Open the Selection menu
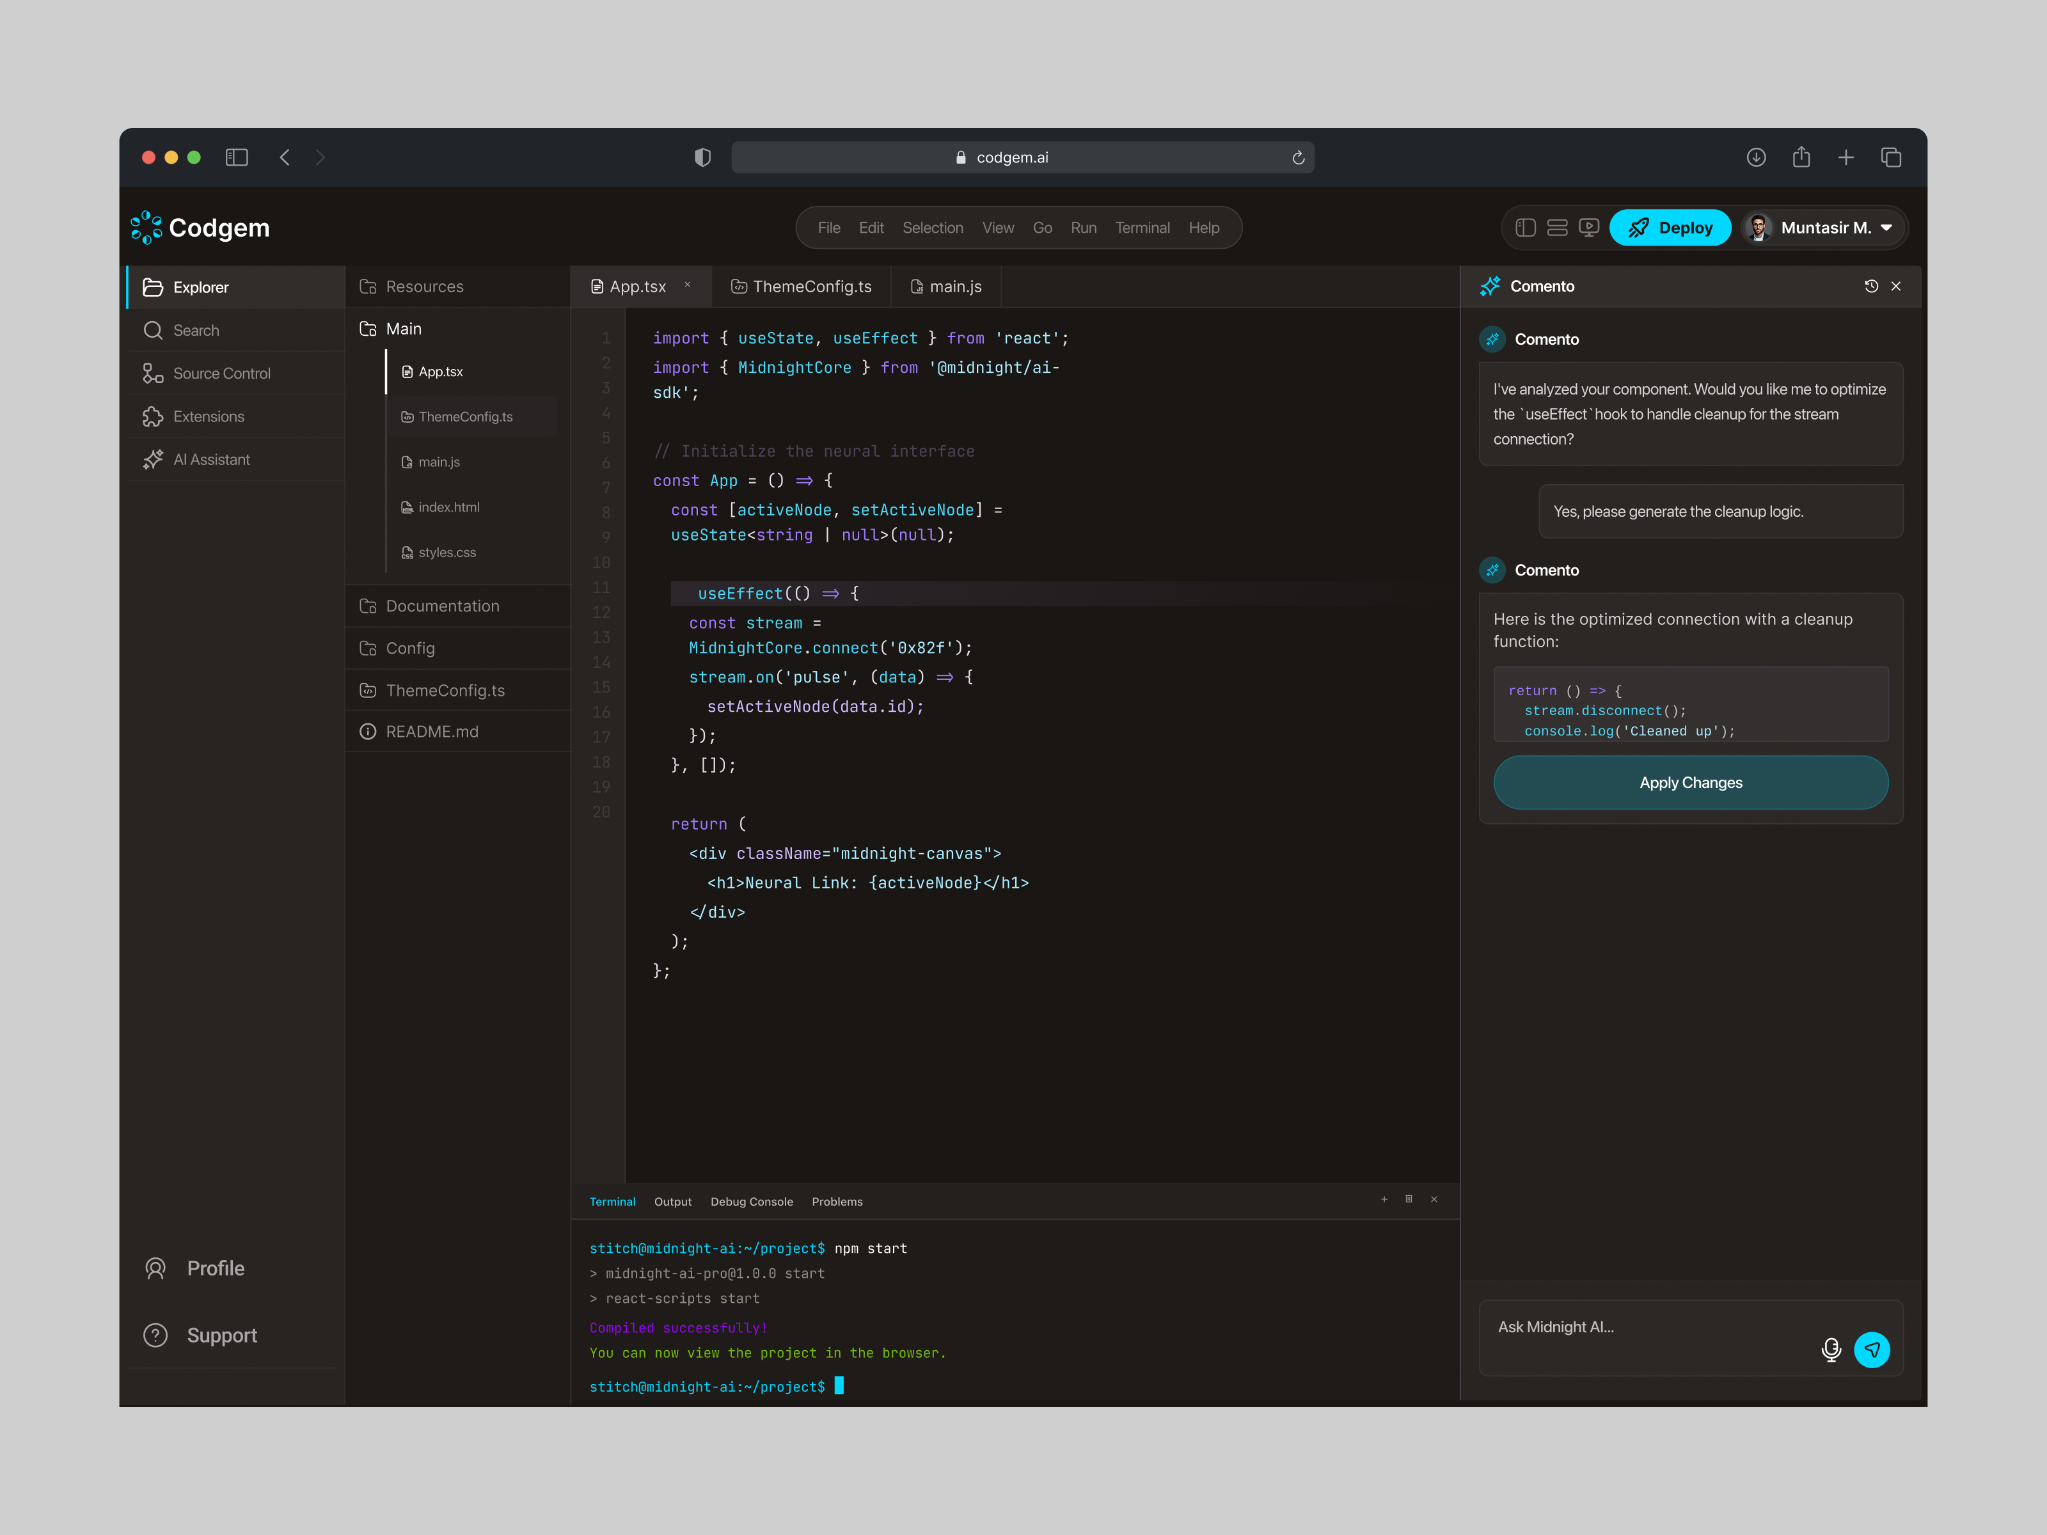Image resolution: width=2047 pixels, height=1535 pixels. (x=933, y=228)
